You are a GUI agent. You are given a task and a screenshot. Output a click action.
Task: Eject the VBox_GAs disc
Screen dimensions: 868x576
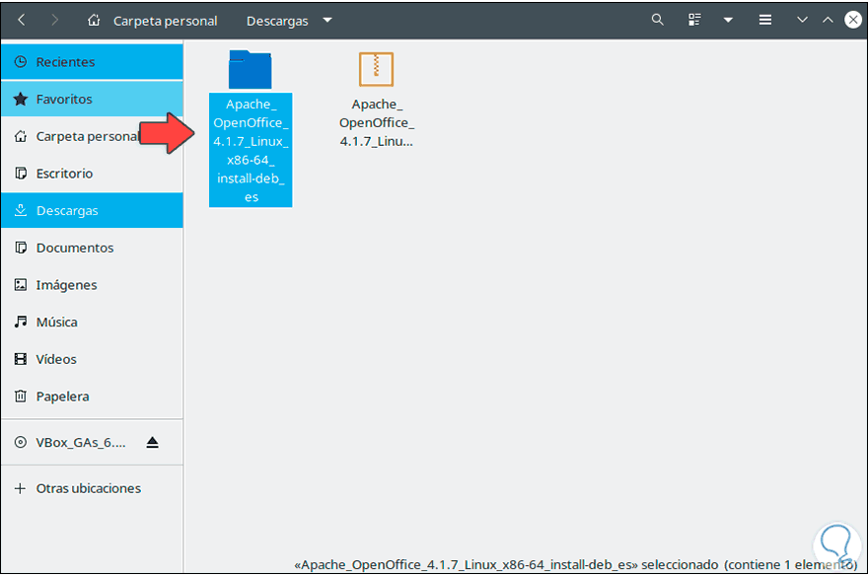[152, 442]
